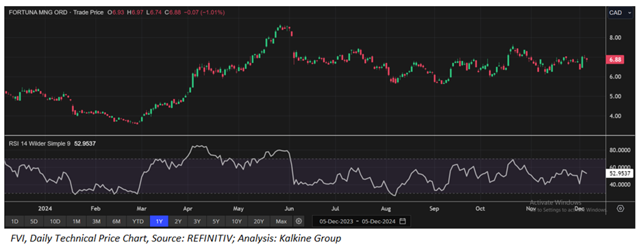Select the 20Y time range

258,222
